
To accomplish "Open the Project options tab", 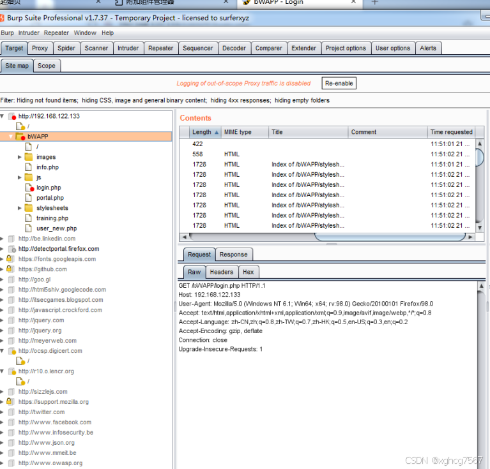I will (x=346, y=48).
